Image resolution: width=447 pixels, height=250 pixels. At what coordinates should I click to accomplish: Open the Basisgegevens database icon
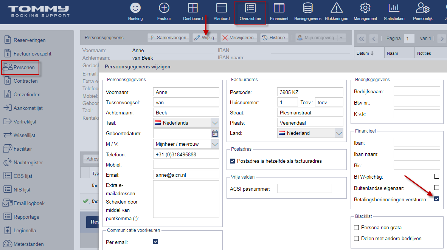click(307, 8)
